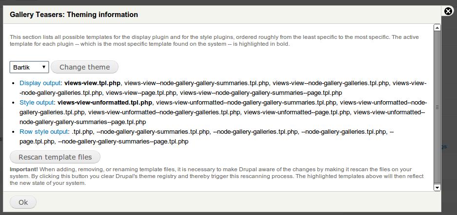Confirm with the Ok button

(23, 202)
